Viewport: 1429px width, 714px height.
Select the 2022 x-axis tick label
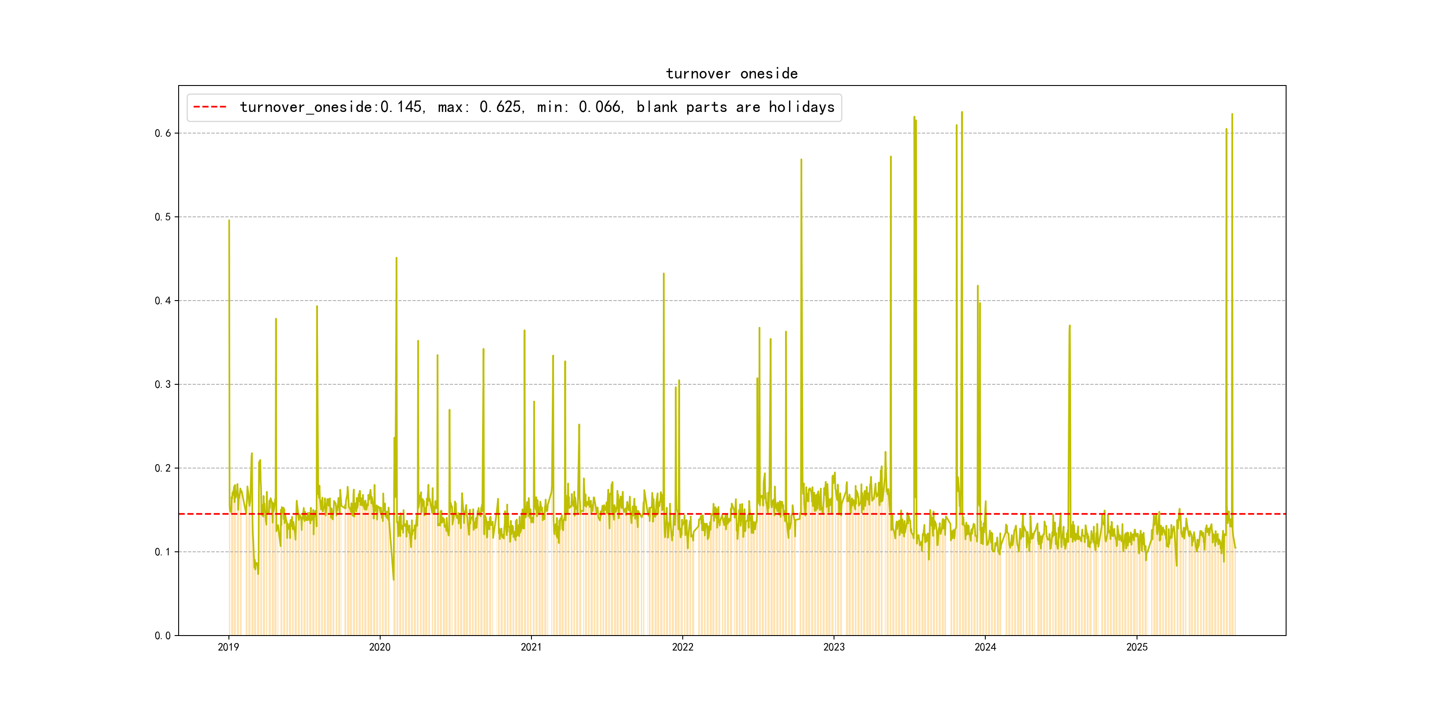[x=682, y=647]
